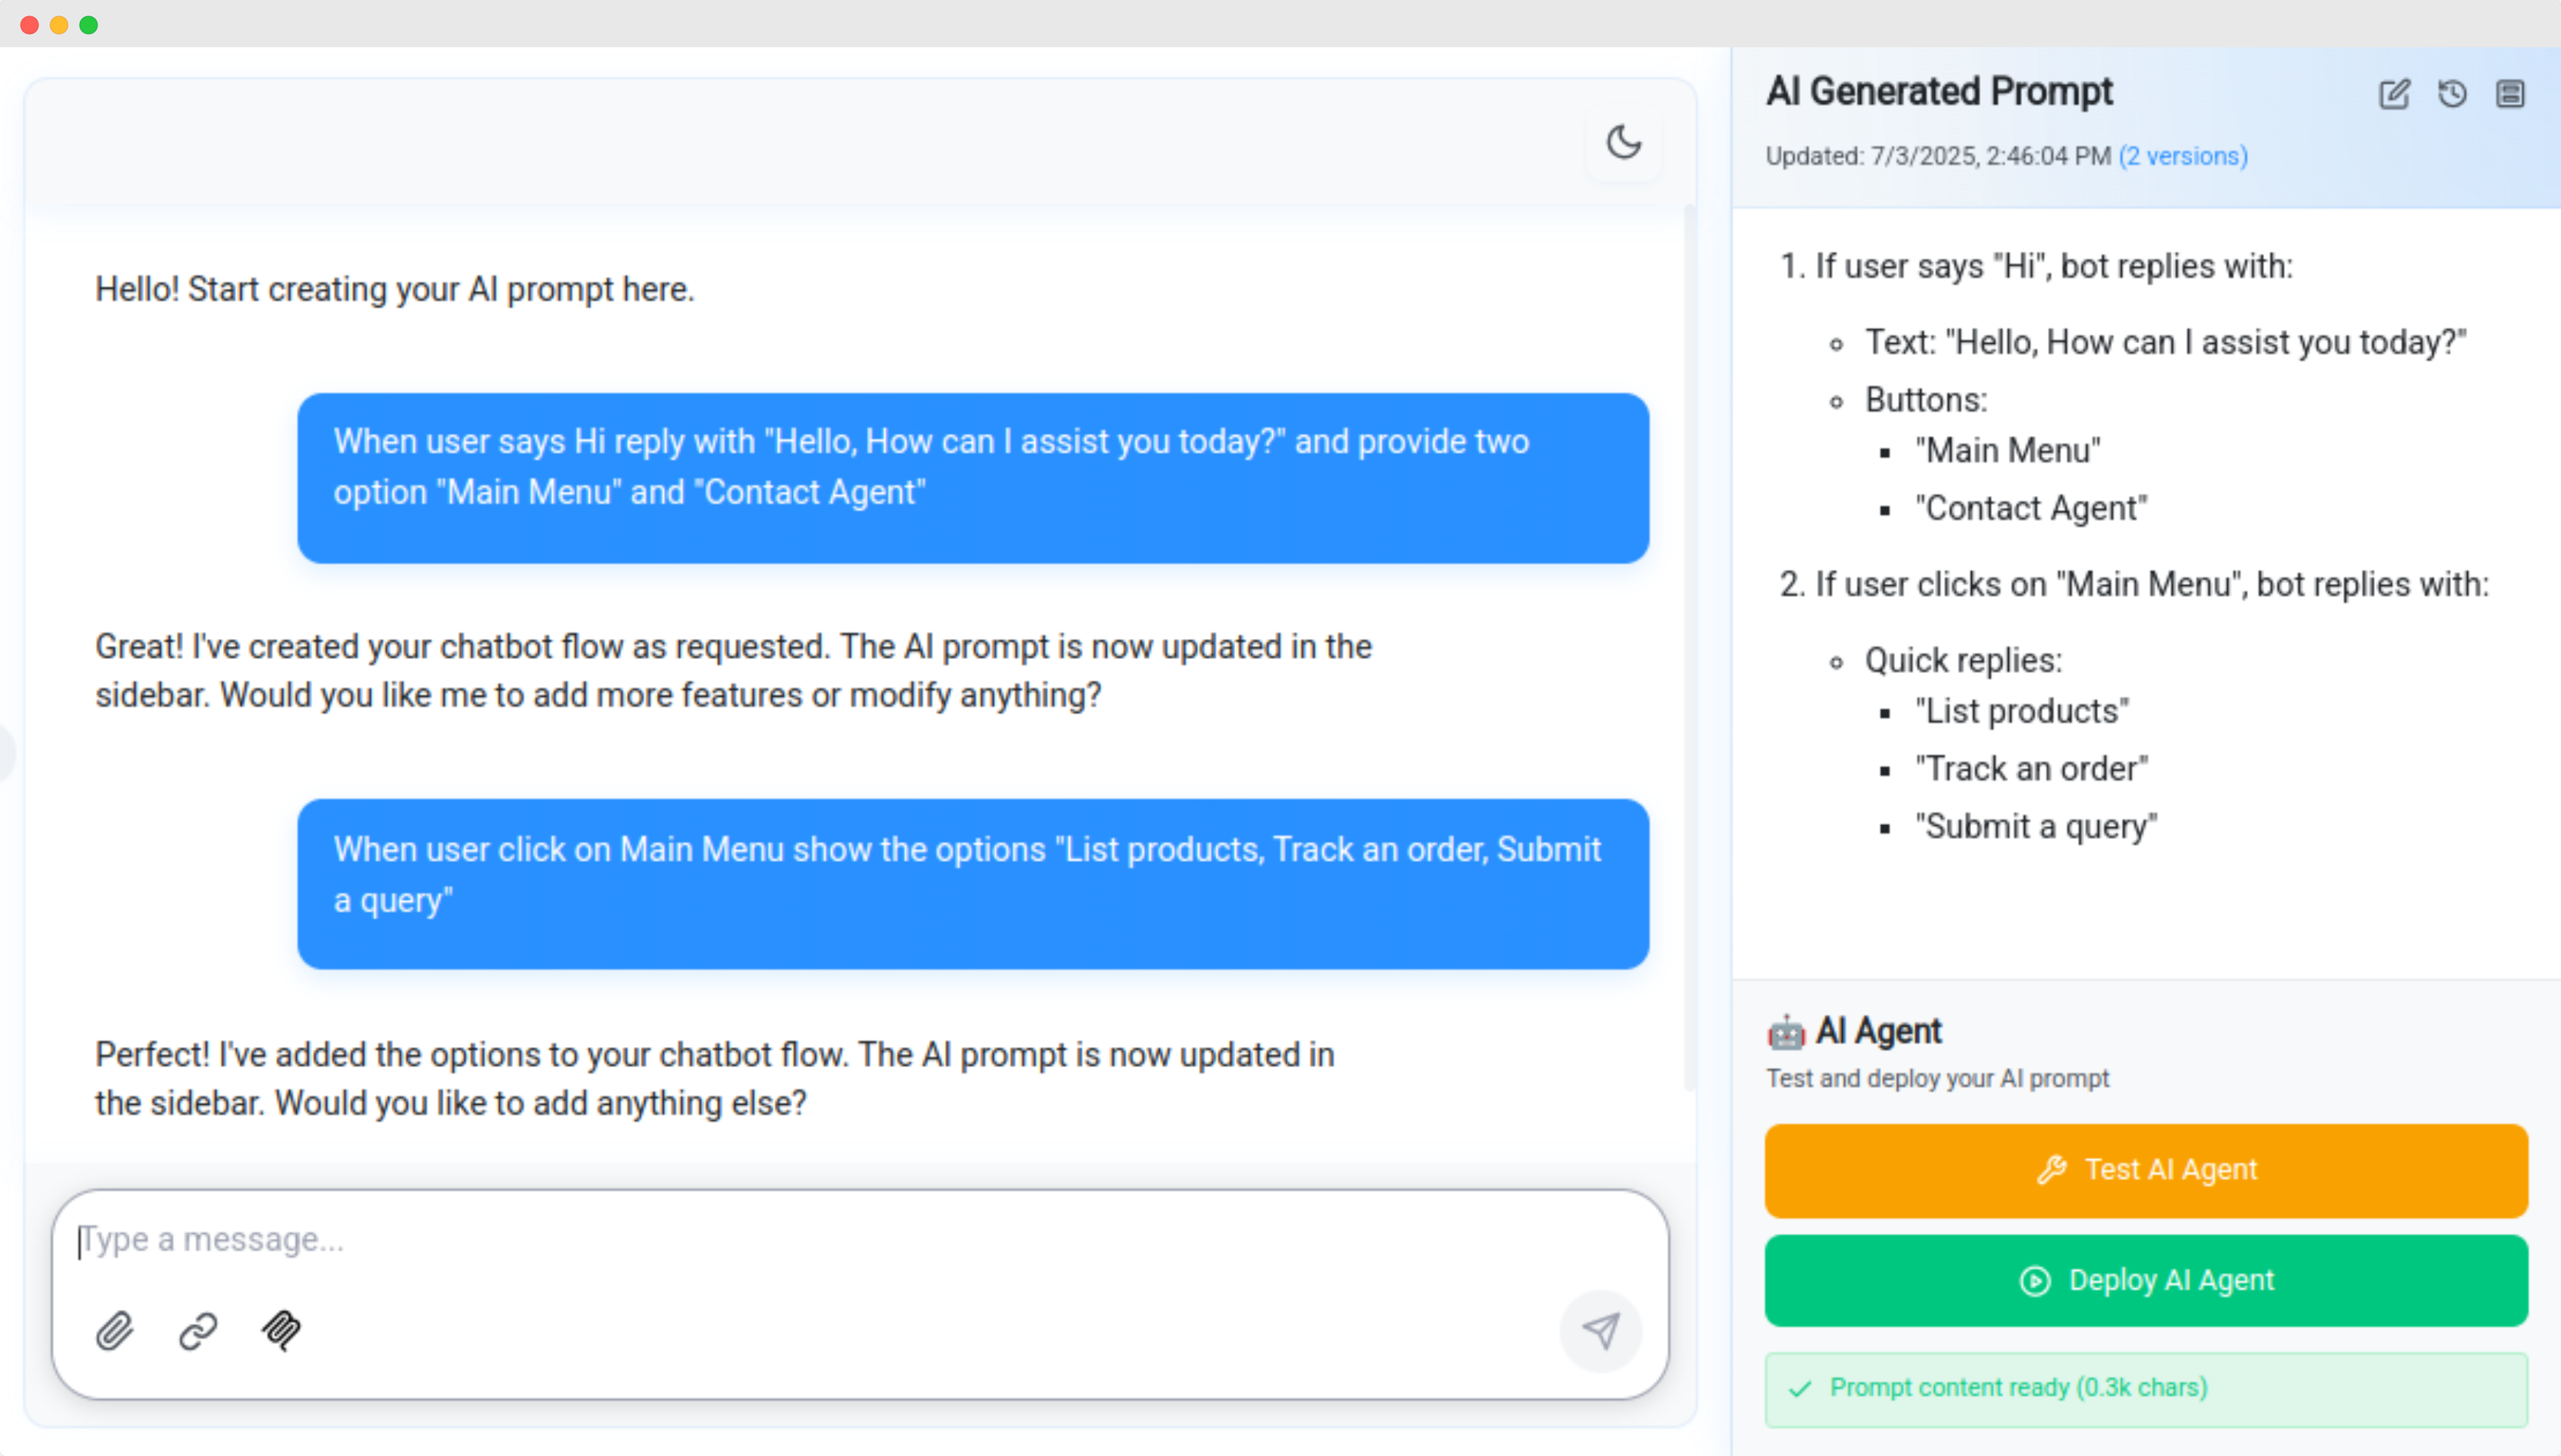Viewport: 2561px width, 1456px height.
Task: Click the Test AI Agent button
Action: coord(2146,1170)
